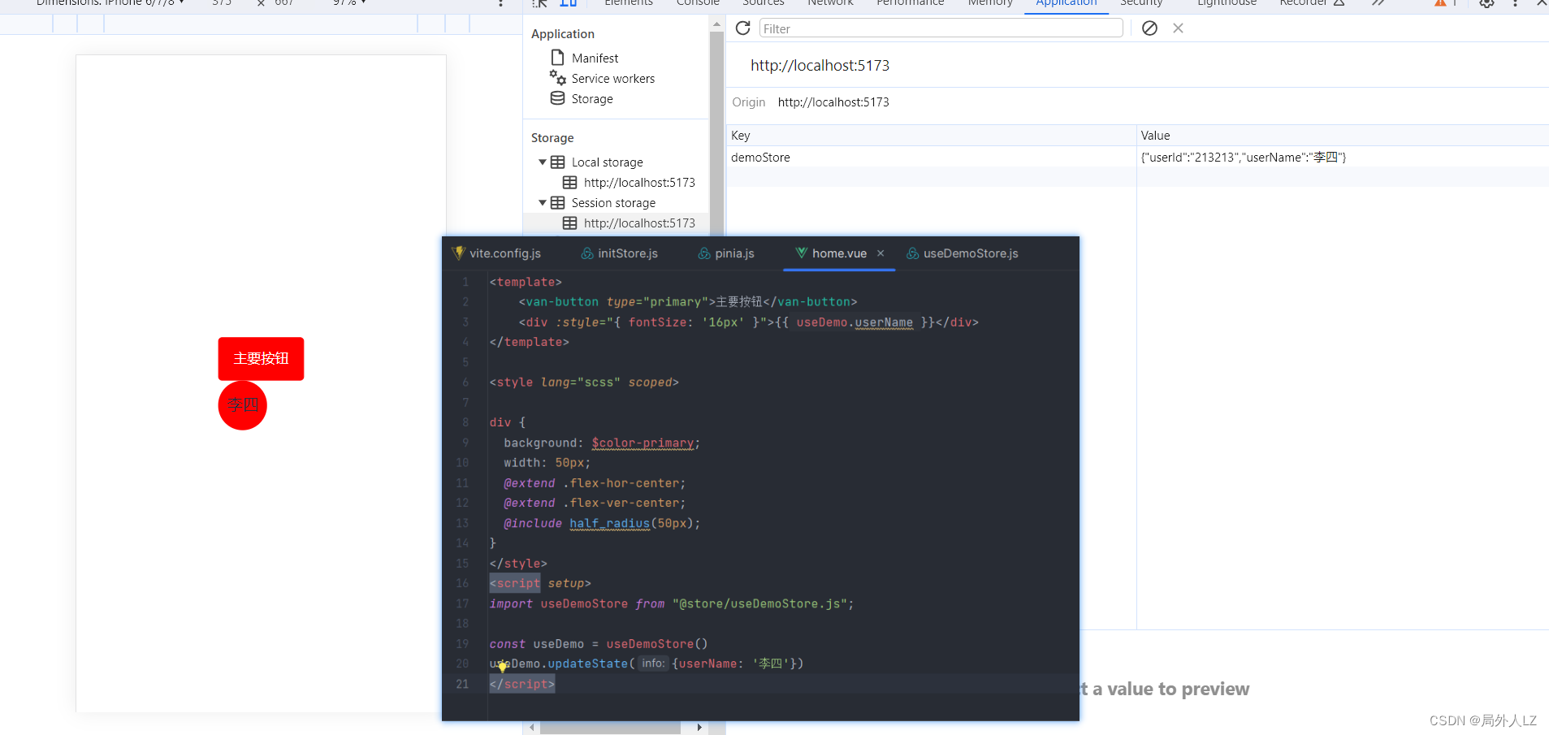
Task: Select http://localhost:5173 under Session storage
Action: click(639, 223)
